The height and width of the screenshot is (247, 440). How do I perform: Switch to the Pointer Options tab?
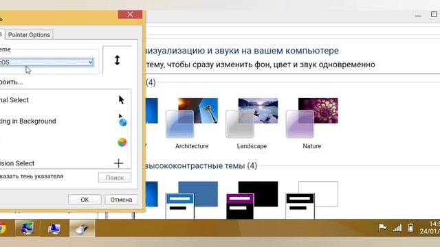click(x=29, y=35)
